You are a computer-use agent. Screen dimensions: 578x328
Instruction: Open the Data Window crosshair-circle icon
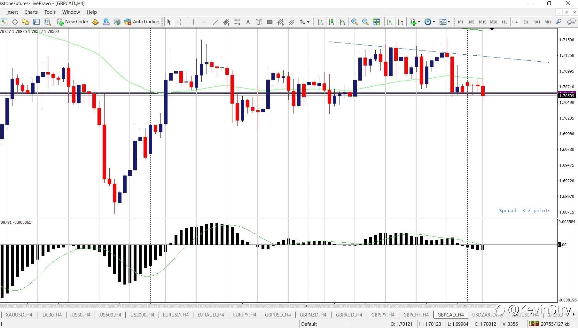coord(15,22)
